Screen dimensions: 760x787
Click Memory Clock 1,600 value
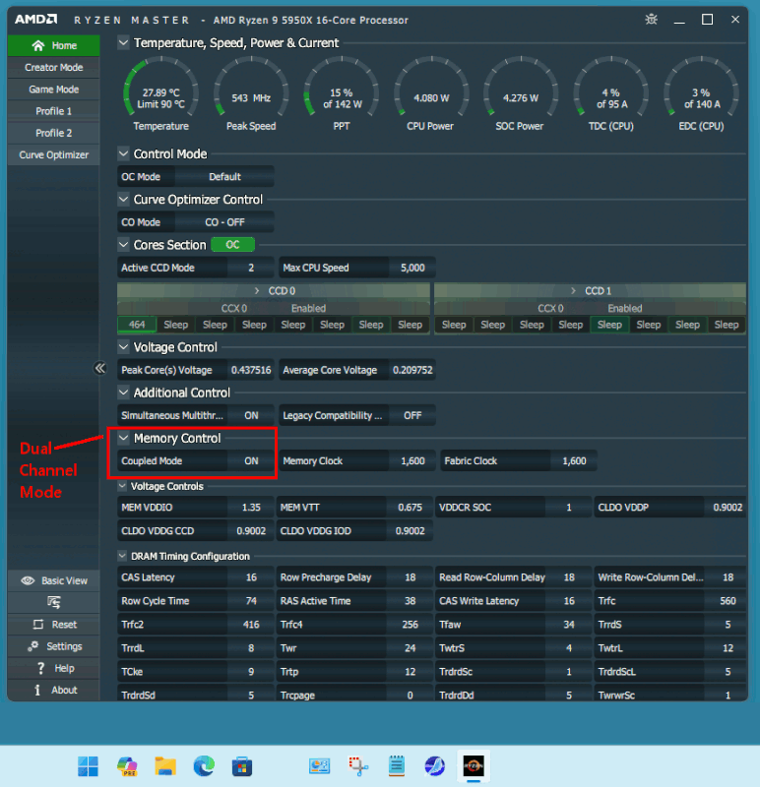(x=412, y=460)
